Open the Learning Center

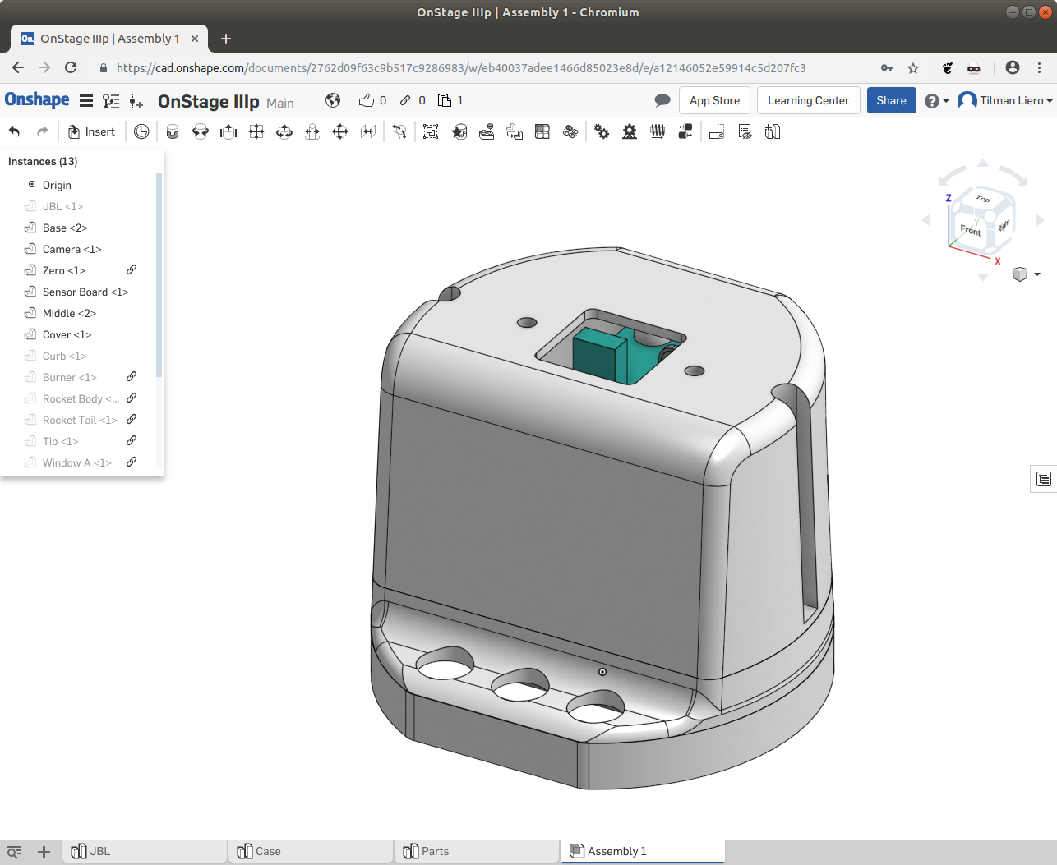click(808, 100)
